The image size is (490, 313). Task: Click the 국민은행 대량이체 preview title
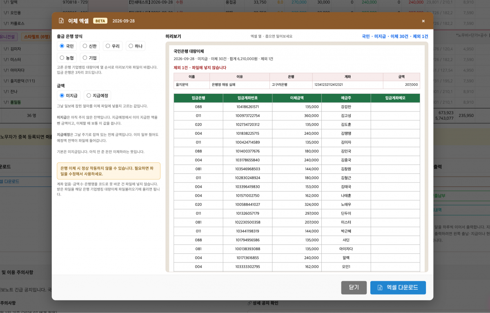point(189,51)
